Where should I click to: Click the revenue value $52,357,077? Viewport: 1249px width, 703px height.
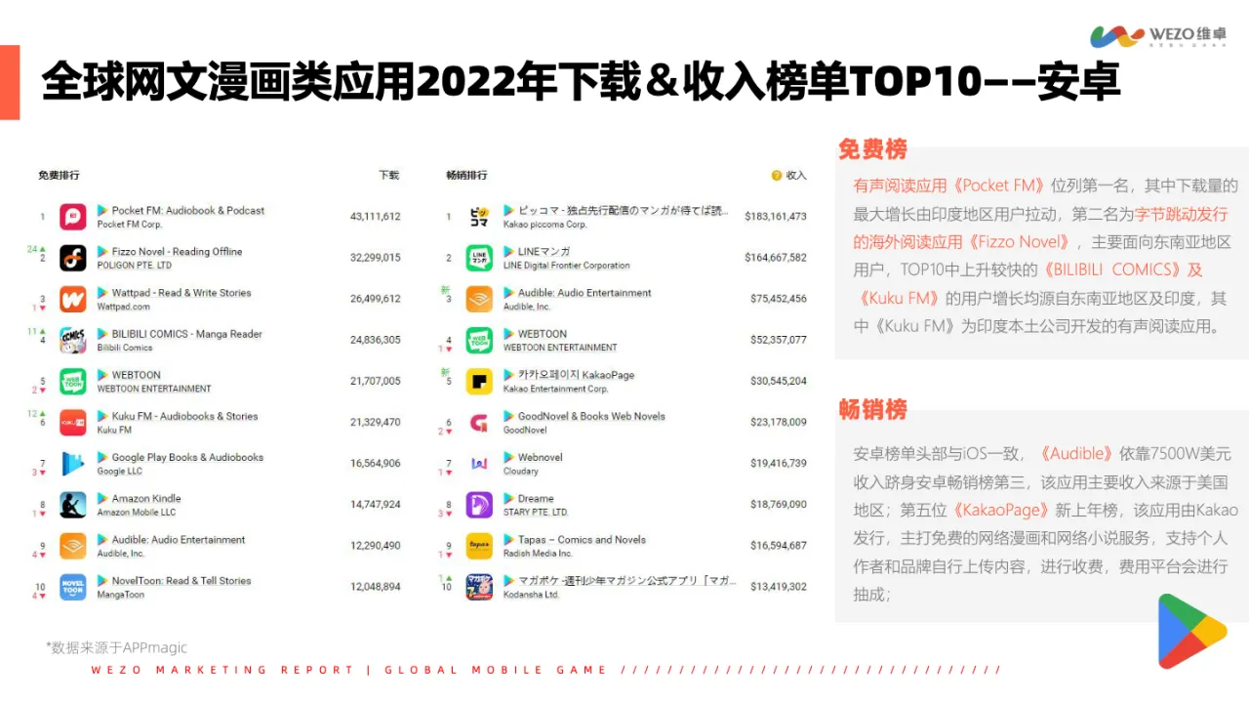tap(779, 340)
